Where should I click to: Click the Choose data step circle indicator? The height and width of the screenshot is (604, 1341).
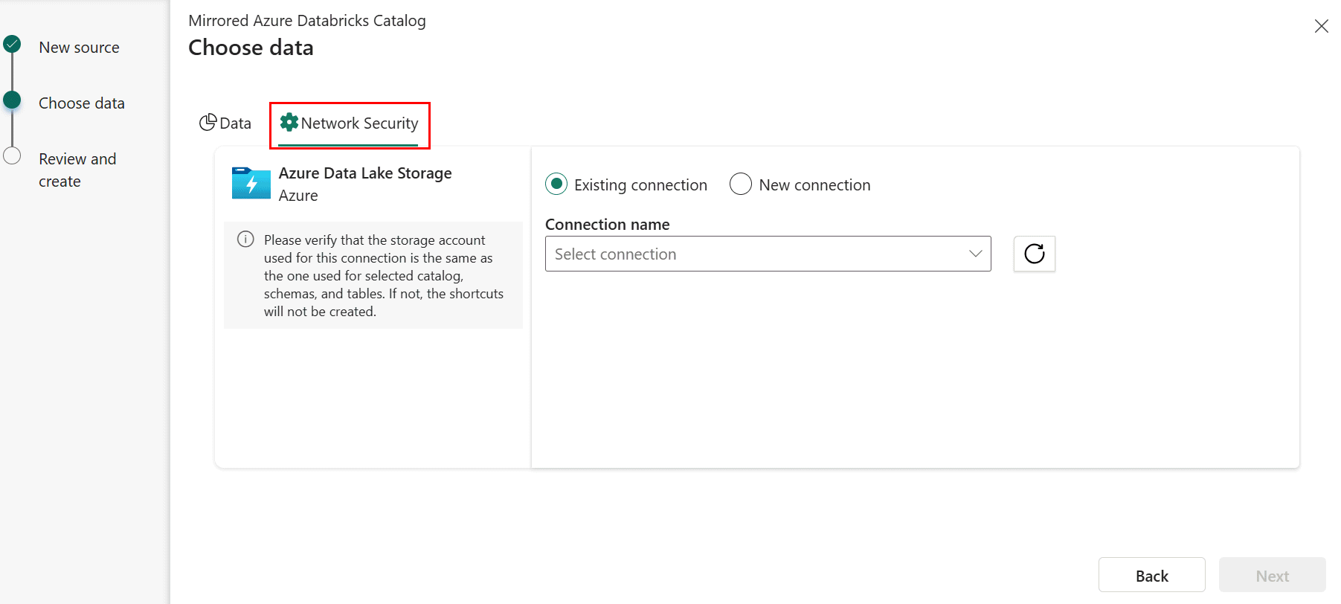point(12,100)
